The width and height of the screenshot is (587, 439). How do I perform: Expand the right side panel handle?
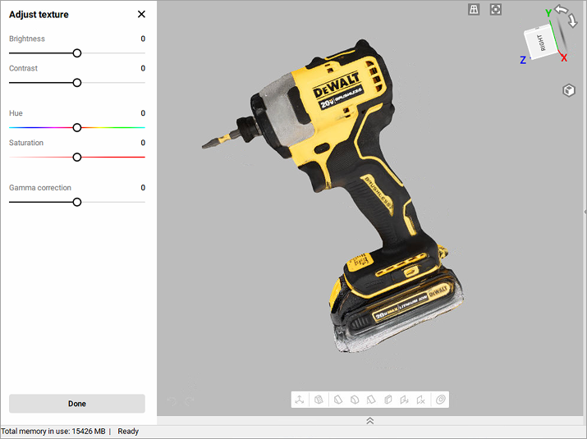[584, 212]
